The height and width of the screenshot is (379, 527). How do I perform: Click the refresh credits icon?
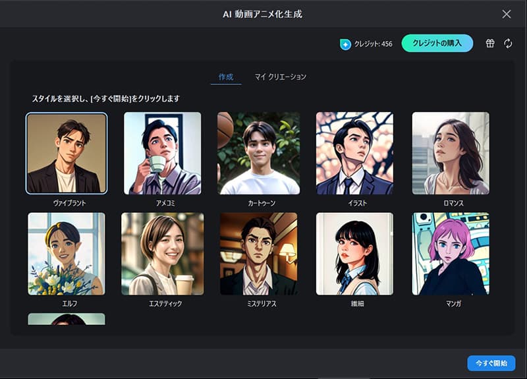click(508, 43)
